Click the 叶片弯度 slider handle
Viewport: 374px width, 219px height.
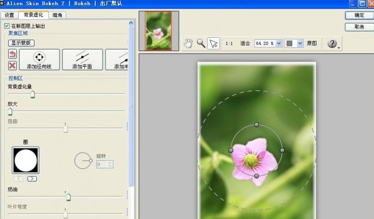pos(66,213)
